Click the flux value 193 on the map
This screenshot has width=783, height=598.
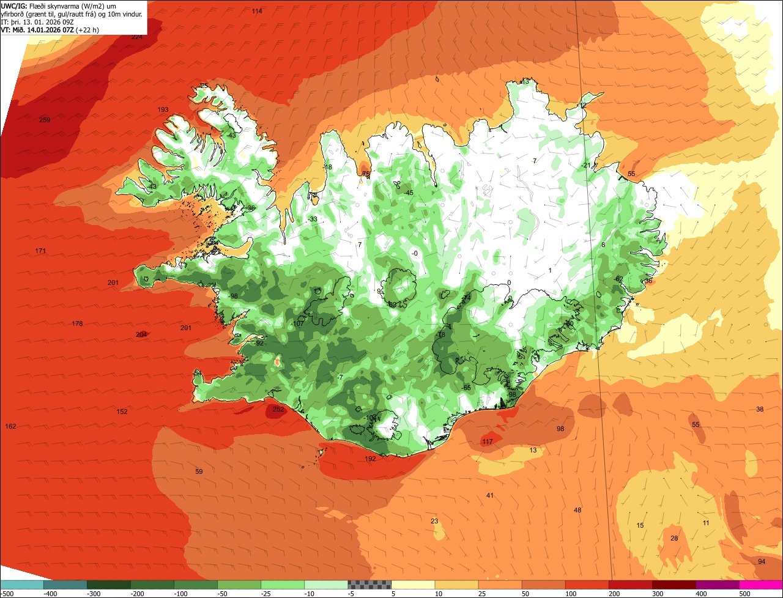(163, 109)
